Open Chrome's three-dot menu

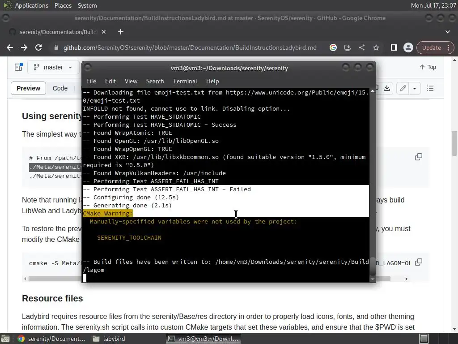448,47
